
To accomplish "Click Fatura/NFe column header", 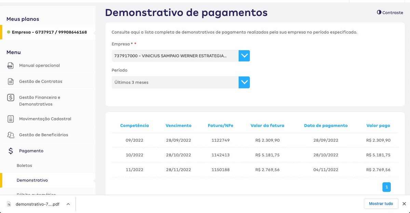I will (x=221, y=126).
